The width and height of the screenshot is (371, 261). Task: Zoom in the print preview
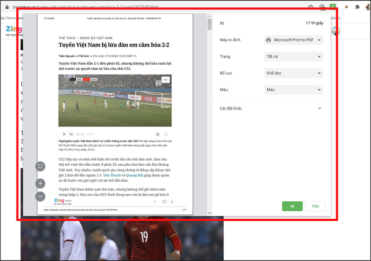pyautogui.click(x=40, y=184)
